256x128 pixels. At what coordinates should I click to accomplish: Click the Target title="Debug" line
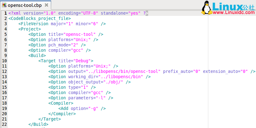pos(66,61)
